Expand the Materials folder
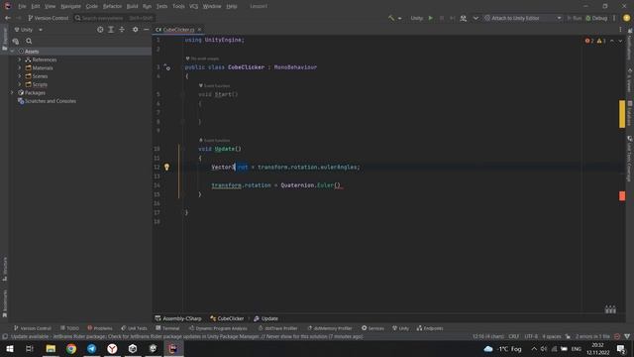Viewport: 634px width, 357px height. point(20,68)
